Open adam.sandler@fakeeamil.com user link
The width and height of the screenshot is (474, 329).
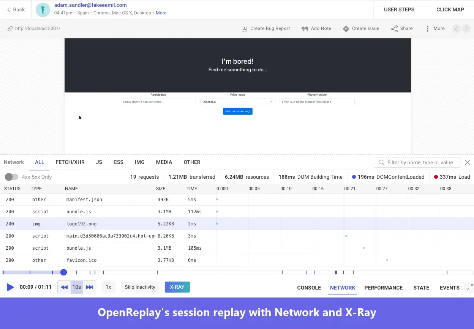tap(90, 5)
